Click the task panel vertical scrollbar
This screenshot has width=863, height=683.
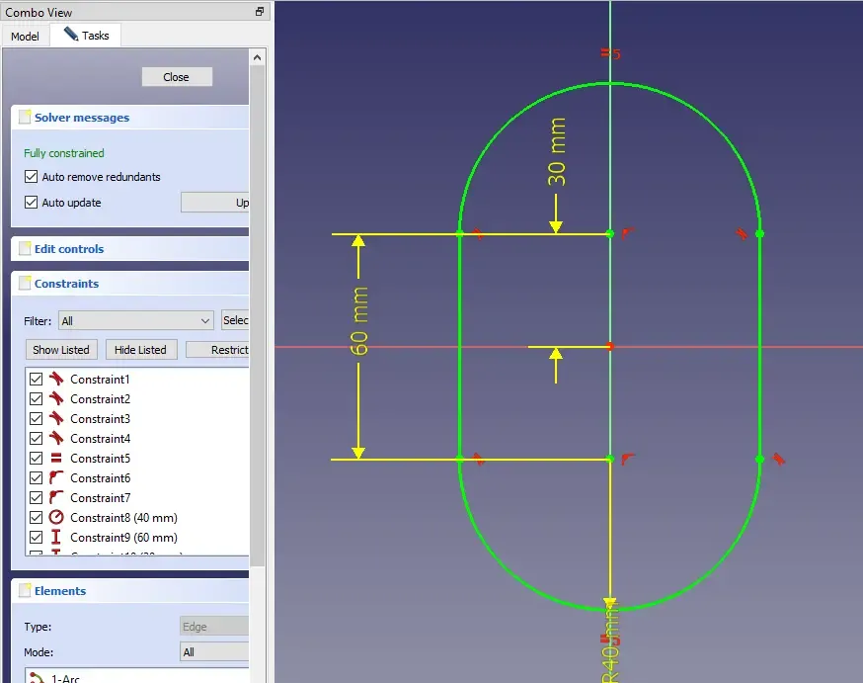[257, 314]
